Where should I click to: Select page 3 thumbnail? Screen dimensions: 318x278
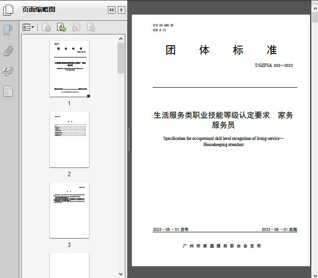(69, 210)
